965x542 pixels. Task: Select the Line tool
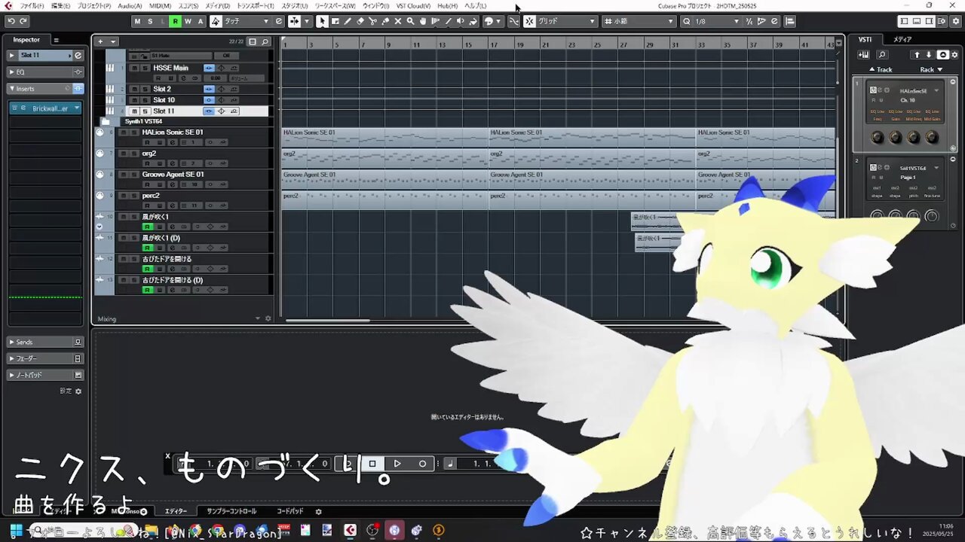(x=449, y=21)
